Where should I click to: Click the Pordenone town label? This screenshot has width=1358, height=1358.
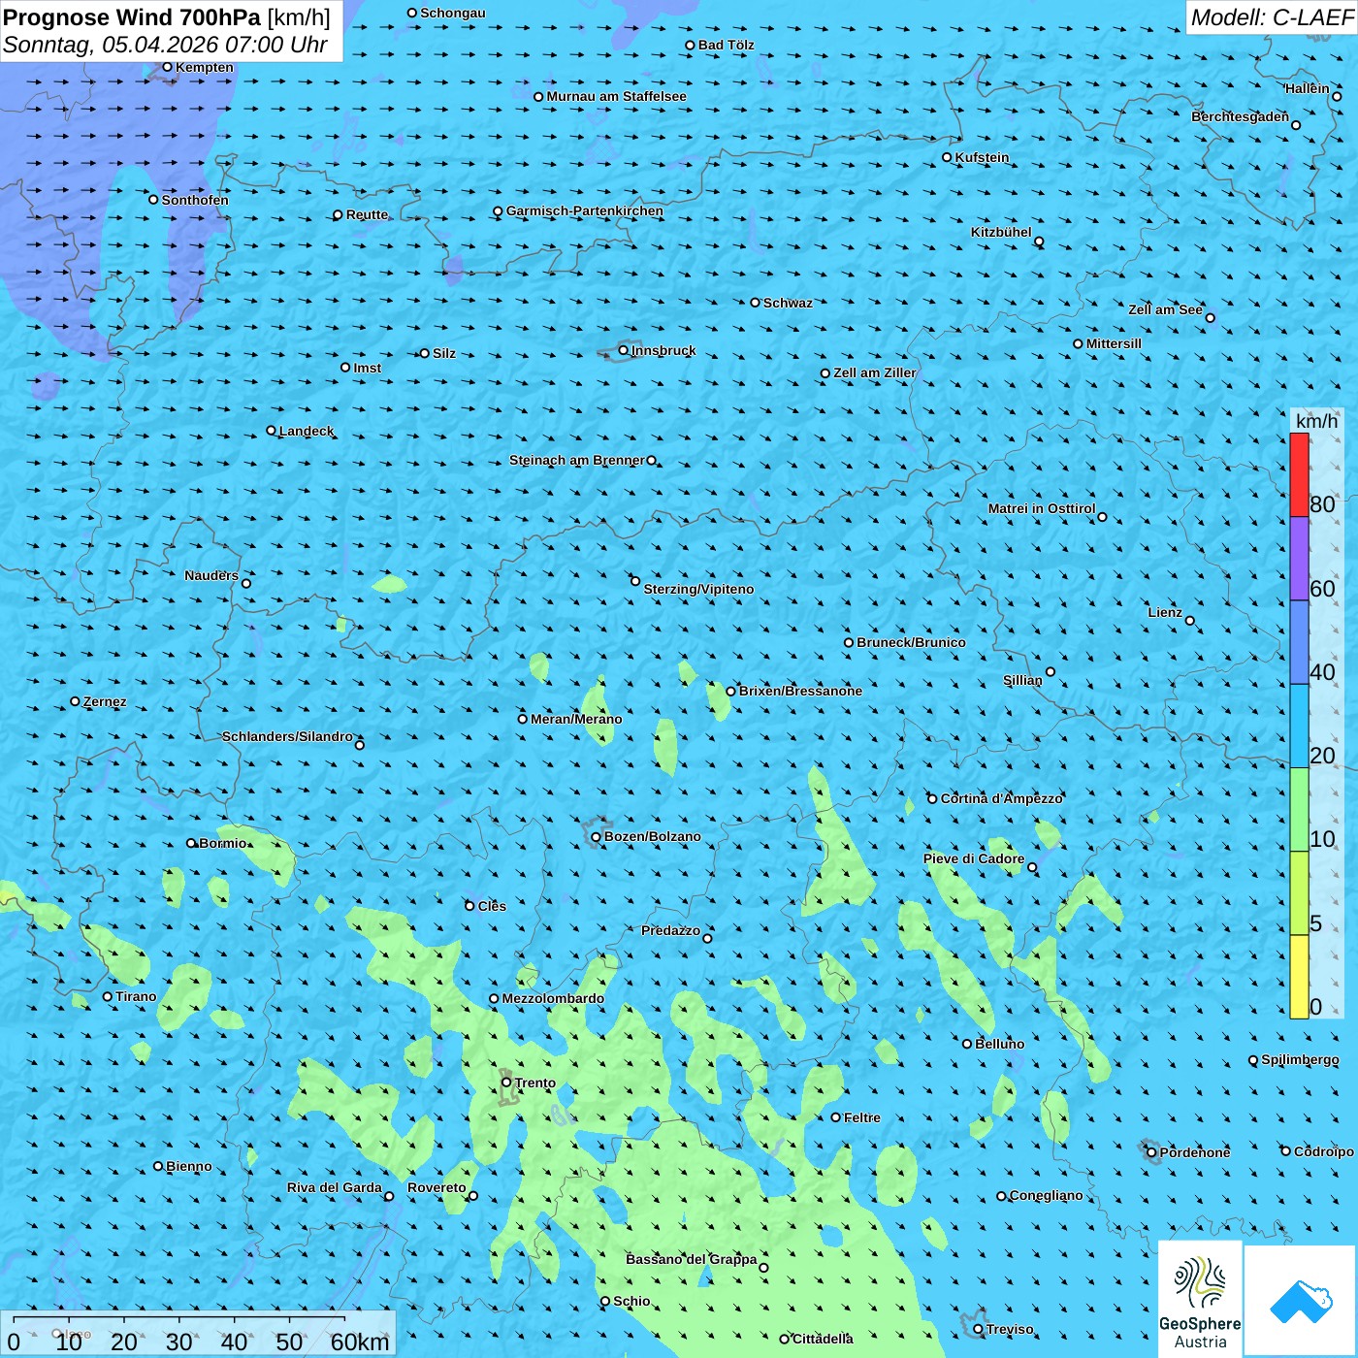pyautogui.click(x=1195, y=1152)
